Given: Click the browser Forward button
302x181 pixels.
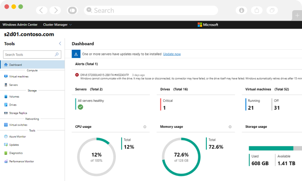Looking at the screenshot, I should coord(55,10).
